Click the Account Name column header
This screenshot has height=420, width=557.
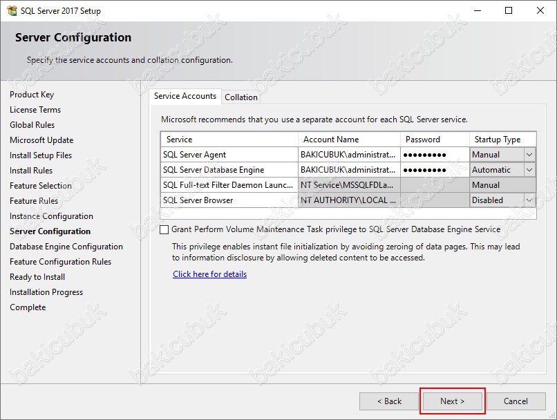[349, 140]
